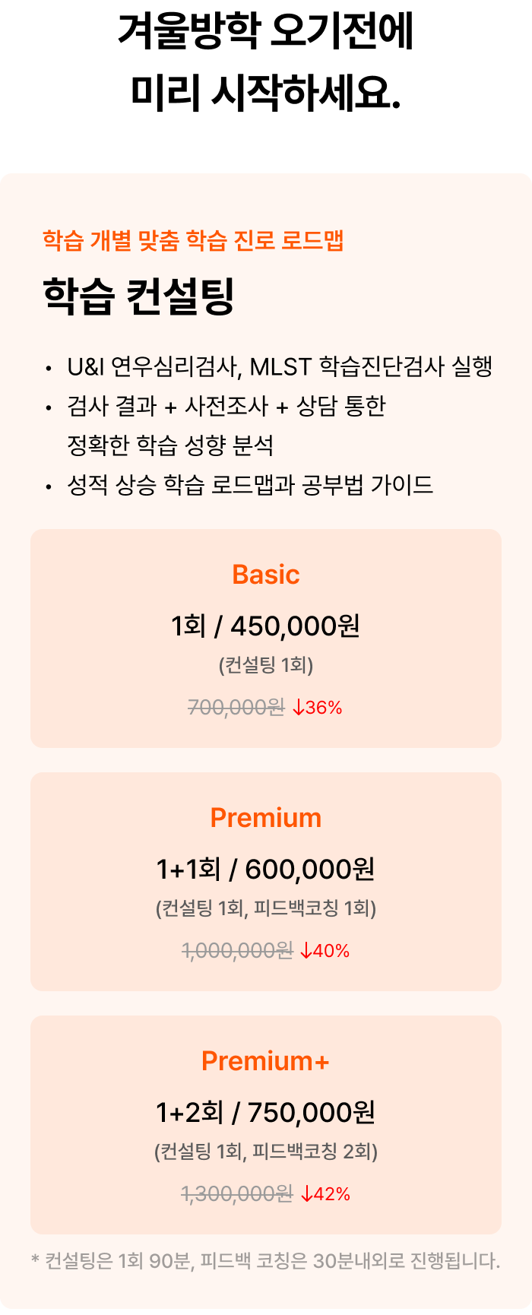Click the red down-arrow beside 42% discount
The width and height of the screenshot is (532, 1315).
[307, 1194]
